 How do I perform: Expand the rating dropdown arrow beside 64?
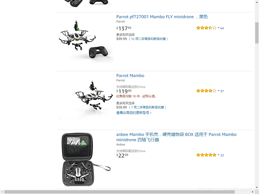pyautogui.click(x=219, y=28)
